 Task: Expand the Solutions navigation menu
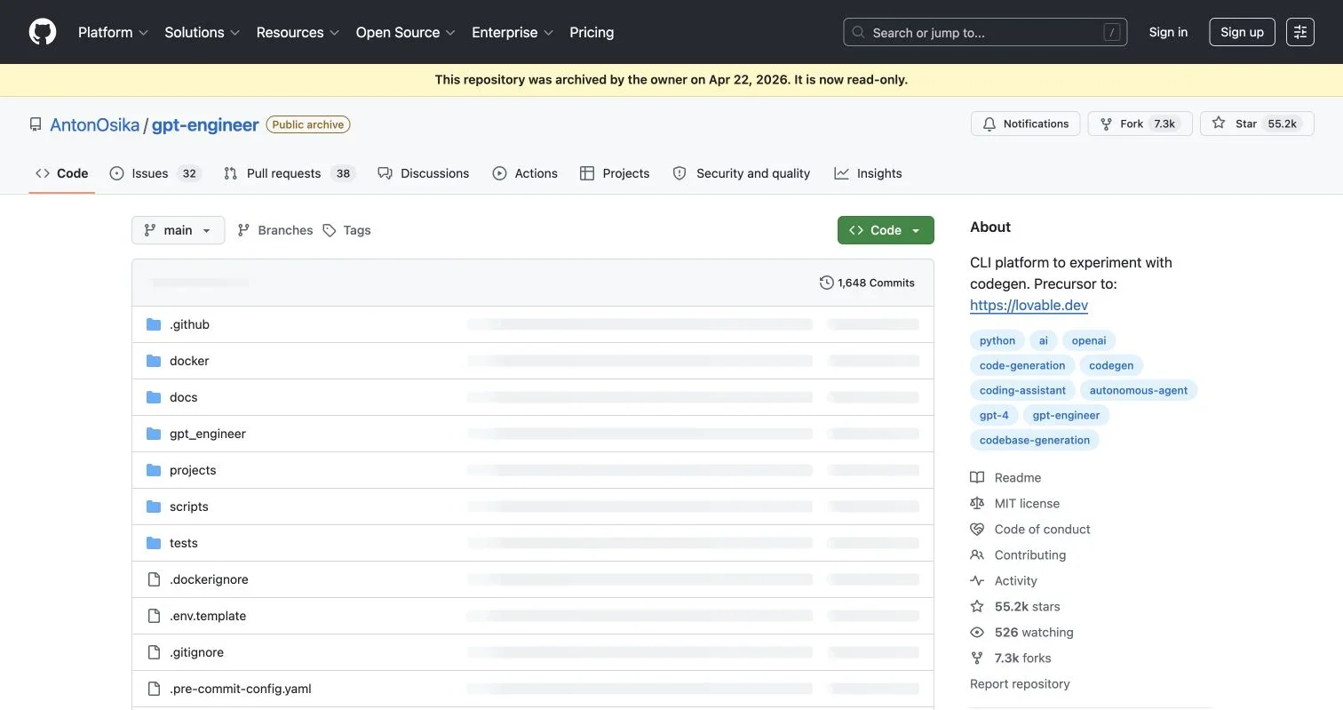(203, 32)
